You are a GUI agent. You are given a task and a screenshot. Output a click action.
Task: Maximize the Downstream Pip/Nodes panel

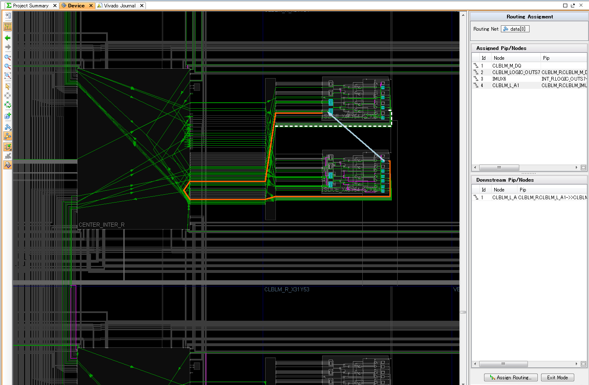coord(583,364)
